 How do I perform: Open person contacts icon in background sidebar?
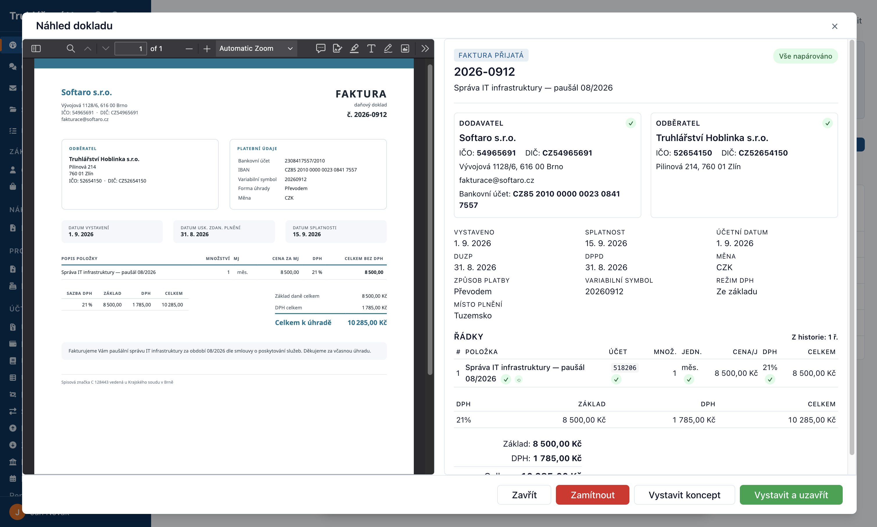13,170
